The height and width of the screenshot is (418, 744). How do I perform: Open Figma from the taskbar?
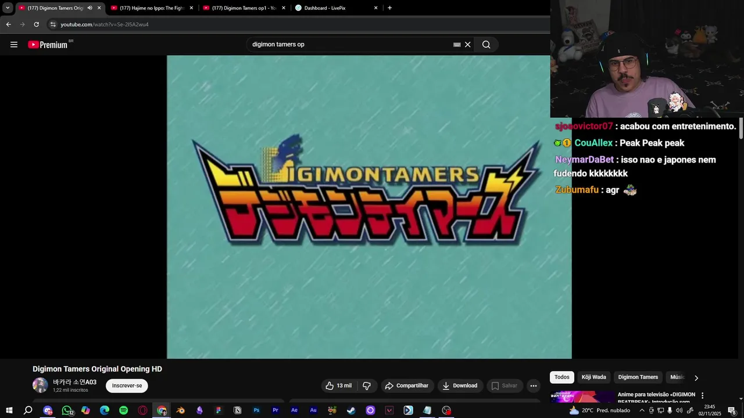click(x=219, y=410)
